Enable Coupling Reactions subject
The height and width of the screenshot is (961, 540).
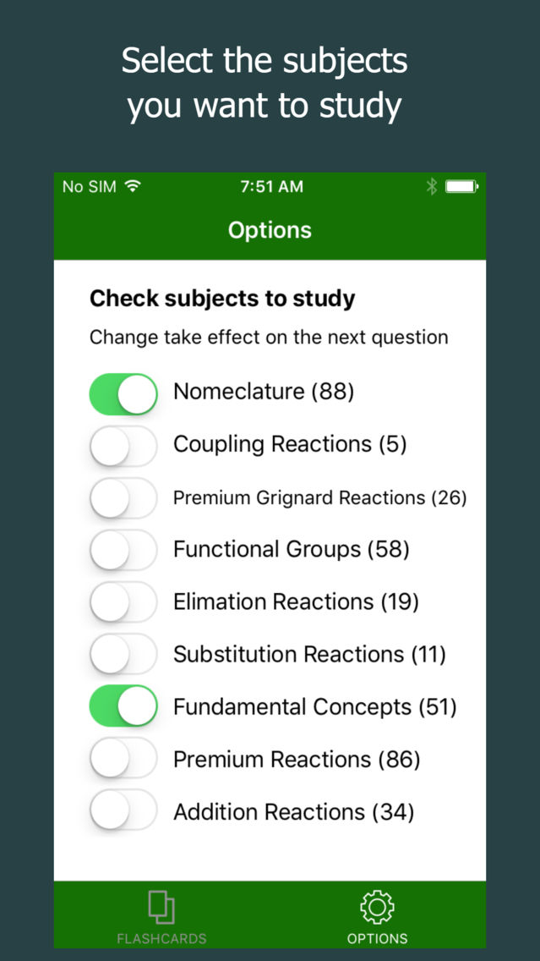(123, 446)
